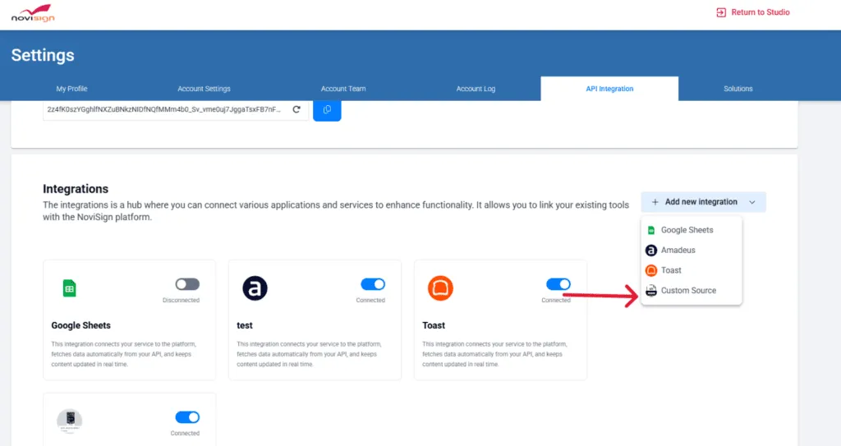
Task: Open the Add new integration dropdown
Action: [x=703, y=202]
